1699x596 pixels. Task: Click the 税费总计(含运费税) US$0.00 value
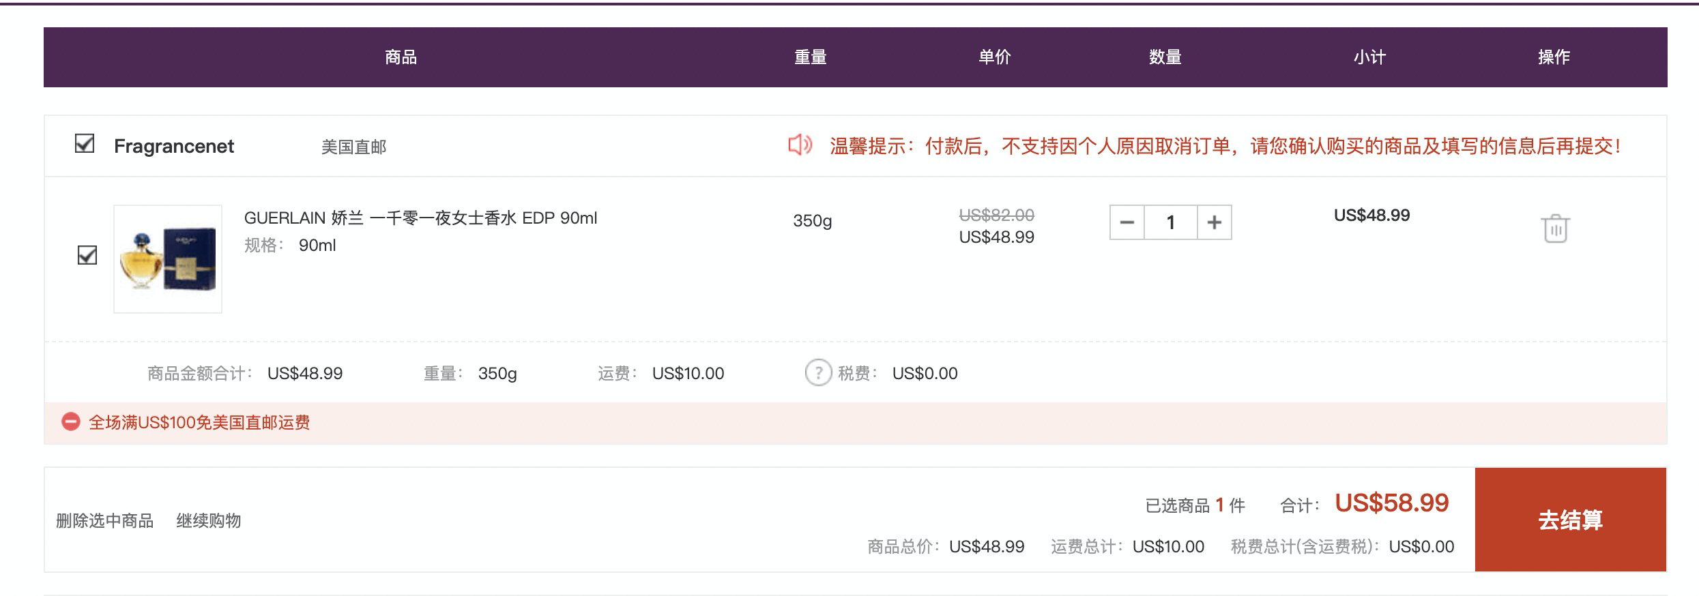point(1422,547)
